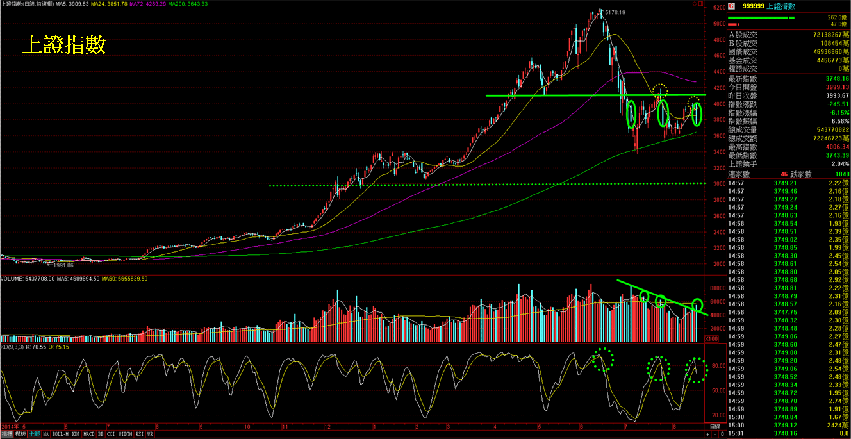
Task: Click the X100 volume scale marker
Action: (x=711, y=339)
